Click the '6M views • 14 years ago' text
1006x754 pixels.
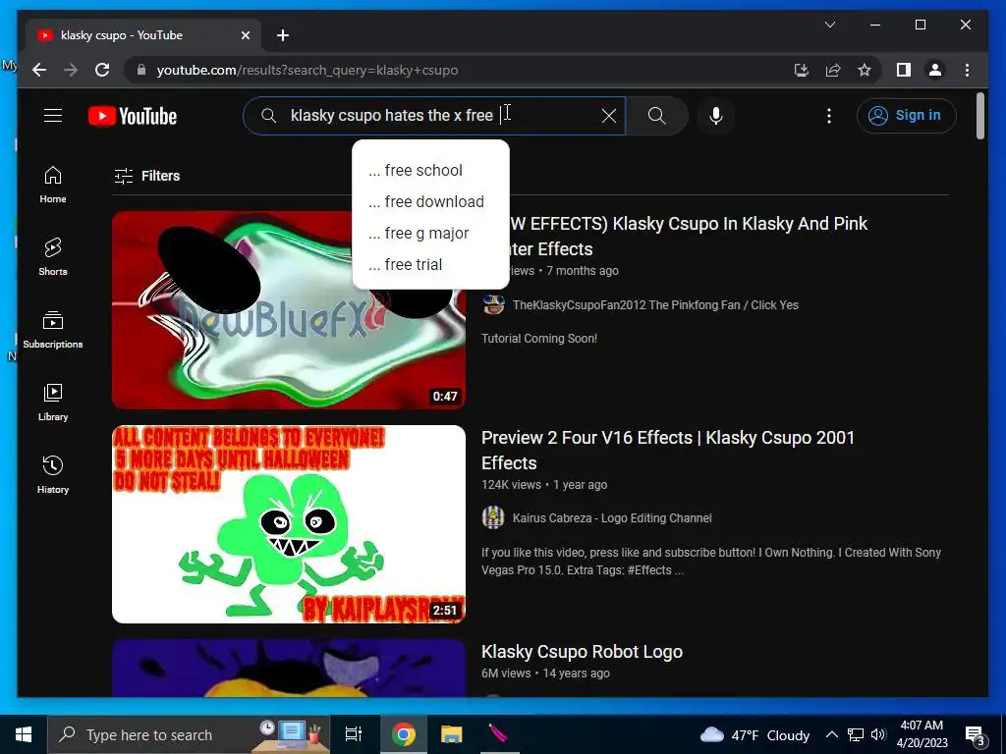[545, 673]
